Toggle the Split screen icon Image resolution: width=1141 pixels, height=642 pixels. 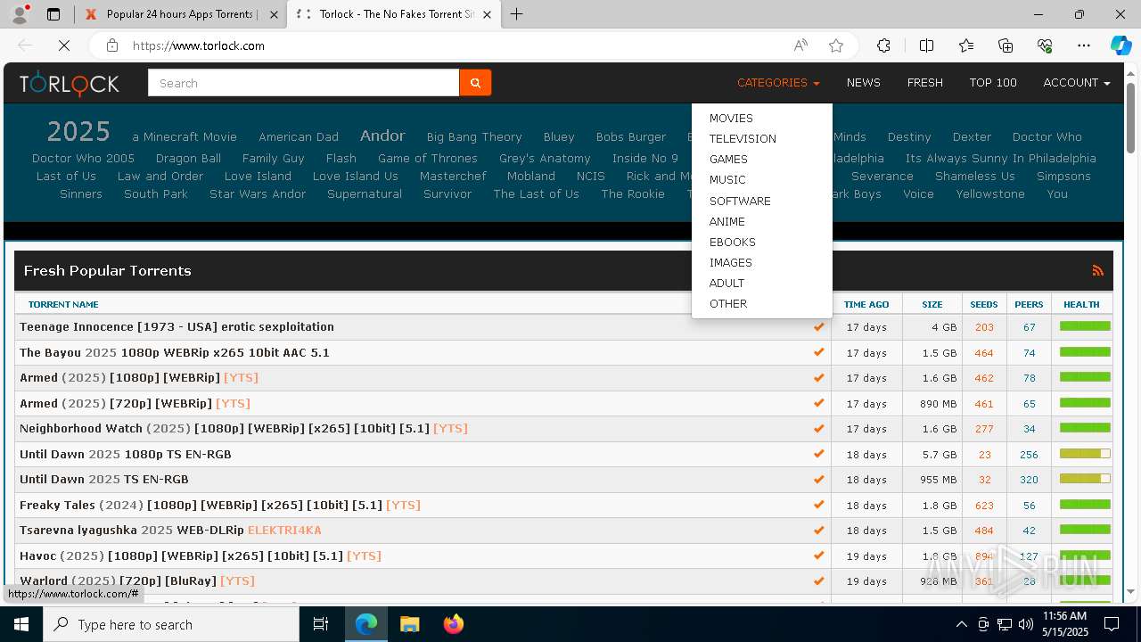tap(926, 45)
